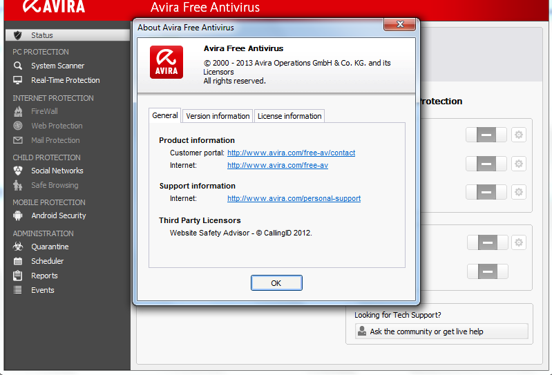Click the System Scanner magnifier icon
Viewport: 552px width, 375px height.
[17, 66]
